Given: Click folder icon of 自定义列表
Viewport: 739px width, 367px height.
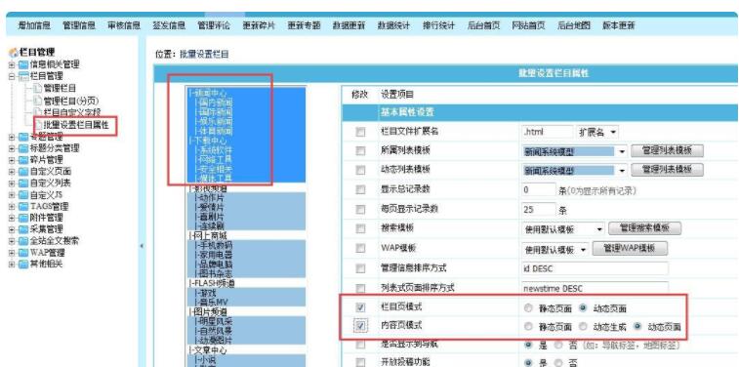Looking at the screenshot, I should pos(23,183).
